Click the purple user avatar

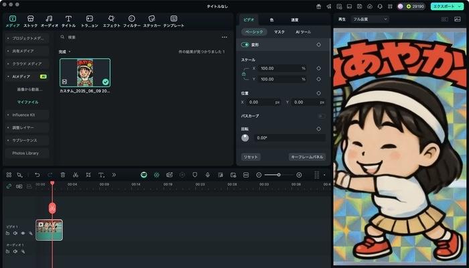click(x=401, y=6)
